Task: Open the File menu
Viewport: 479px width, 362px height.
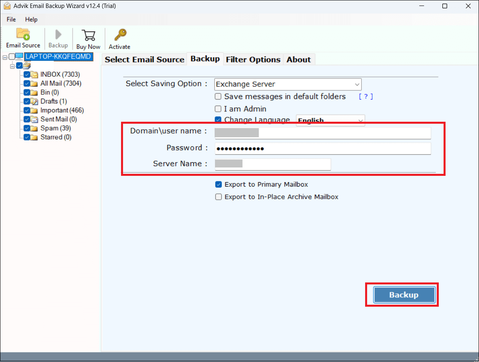Action: point(11,19)
